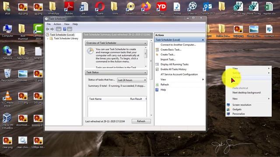The height and width of the screenshot is (157, 280).
Task: Click the Run Result column header
Action: (x=136, y=99)
